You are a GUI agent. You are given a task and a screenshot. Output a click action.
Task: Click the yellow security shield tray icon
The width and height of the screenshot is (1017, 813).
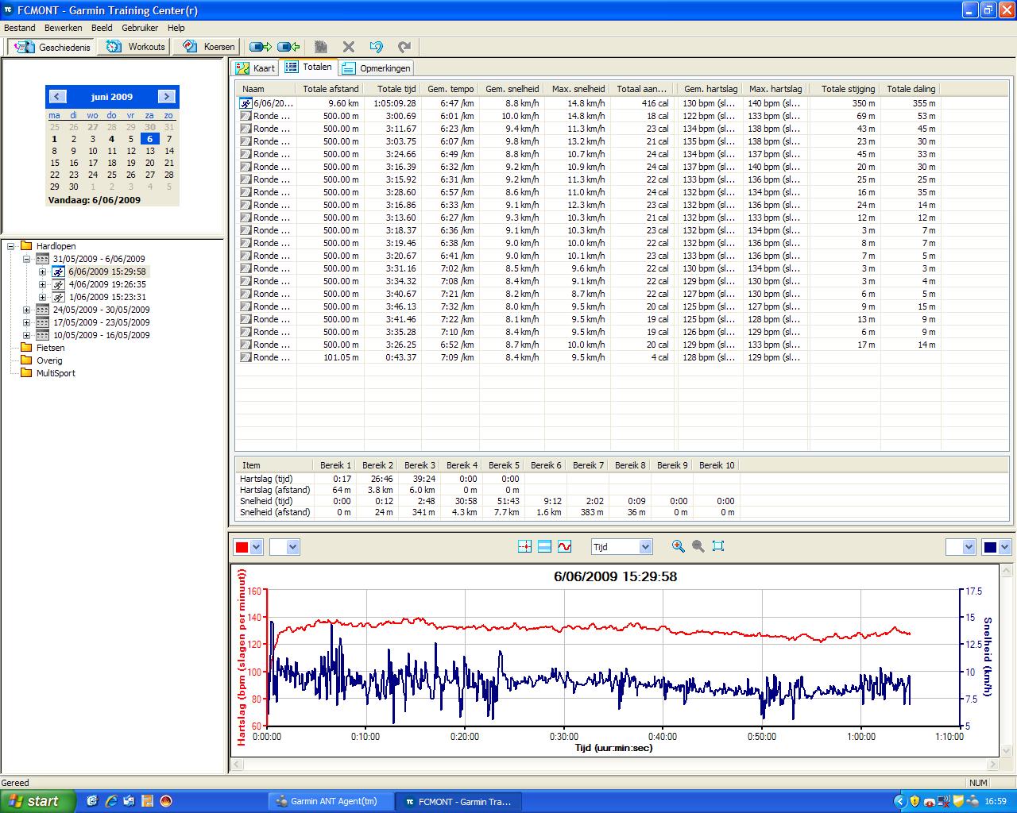pos(915,801)
